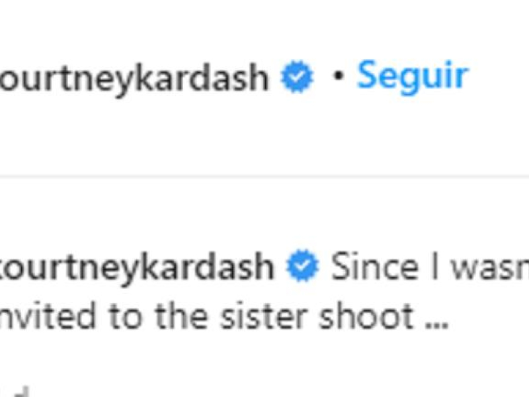Click the word 'the' before 'sister' in the caption
529x397 pixels.
click(181, 317)
